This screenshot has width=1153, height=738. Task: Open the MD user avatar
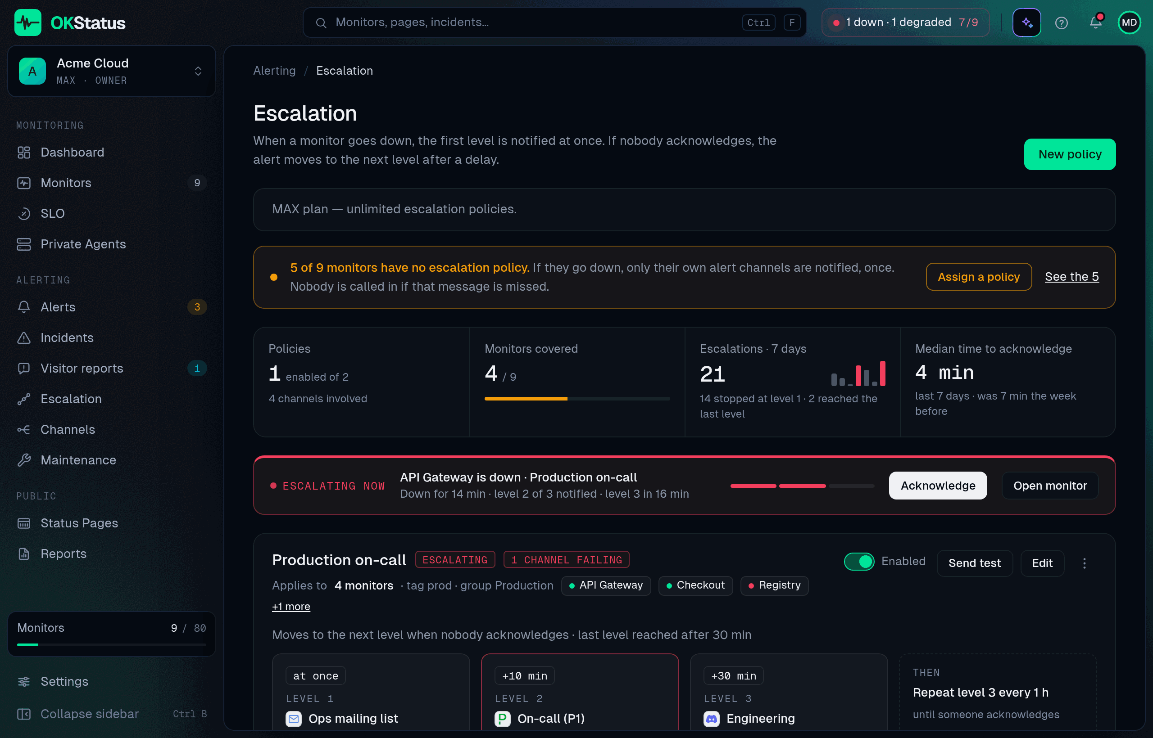tap(1129, 22)
